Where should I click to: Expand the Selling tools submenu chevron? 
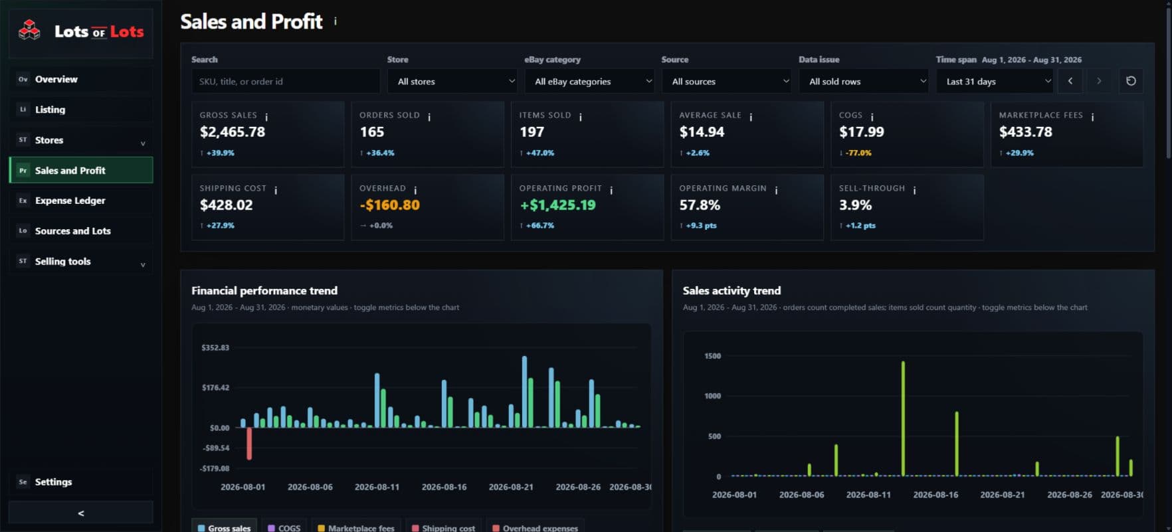tap(143, 265)
